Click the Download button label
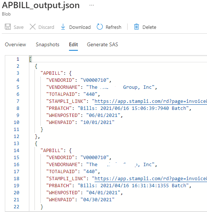 (80, 27)
